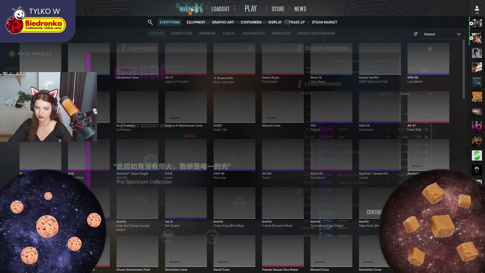Select the StatTrak Desert Eagle Blue Ply

(x=137, y=160)
